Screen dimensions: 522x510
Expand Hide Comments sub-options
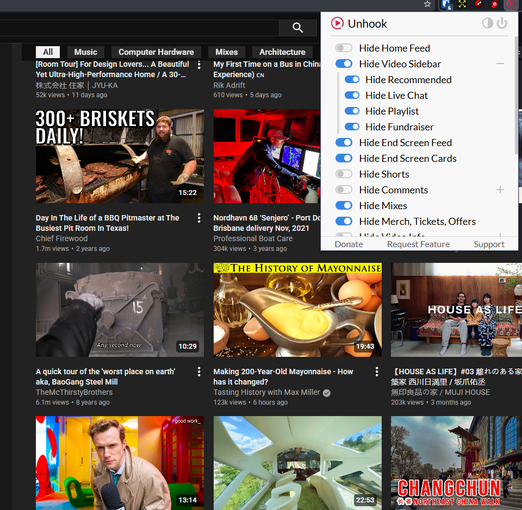pos(500,190)
